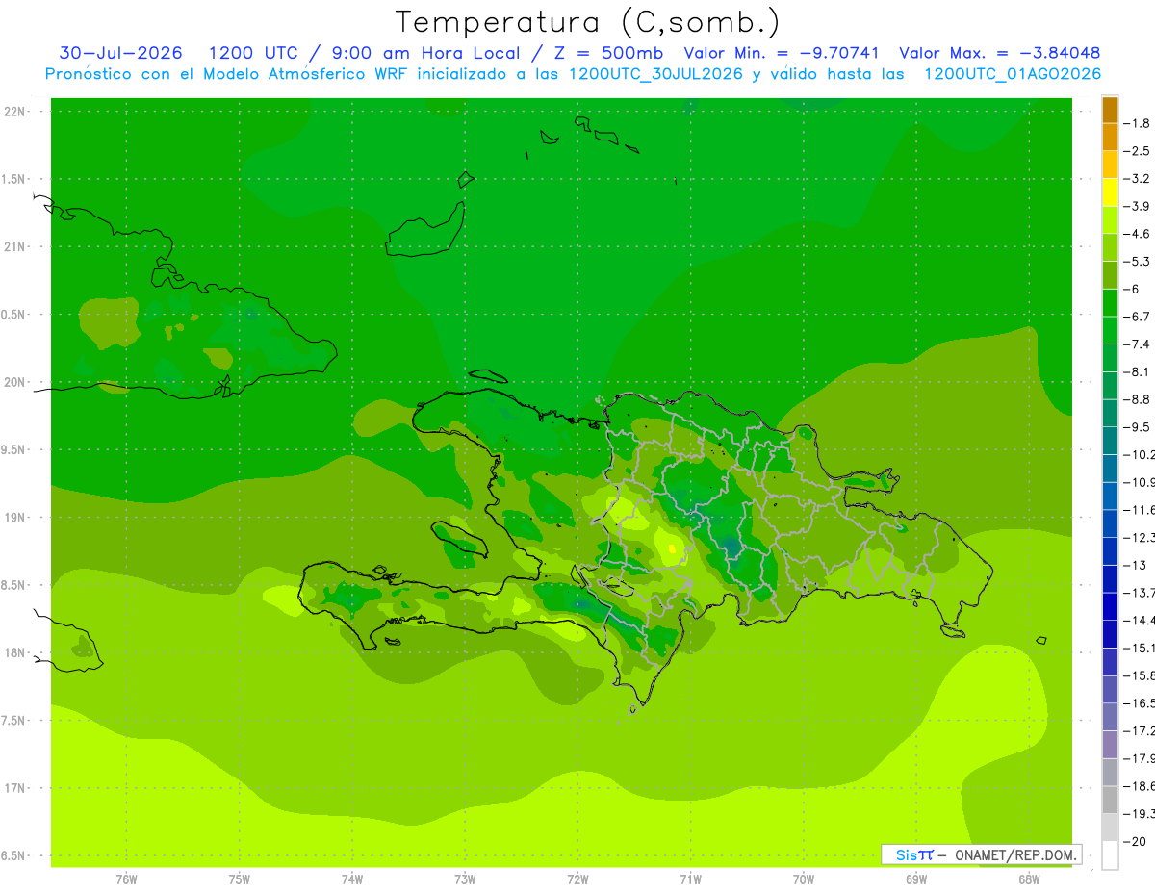The image size is (1155, 892).
Task: Click the "18N" latitude axis label
Action: click(x=14, y=652)
